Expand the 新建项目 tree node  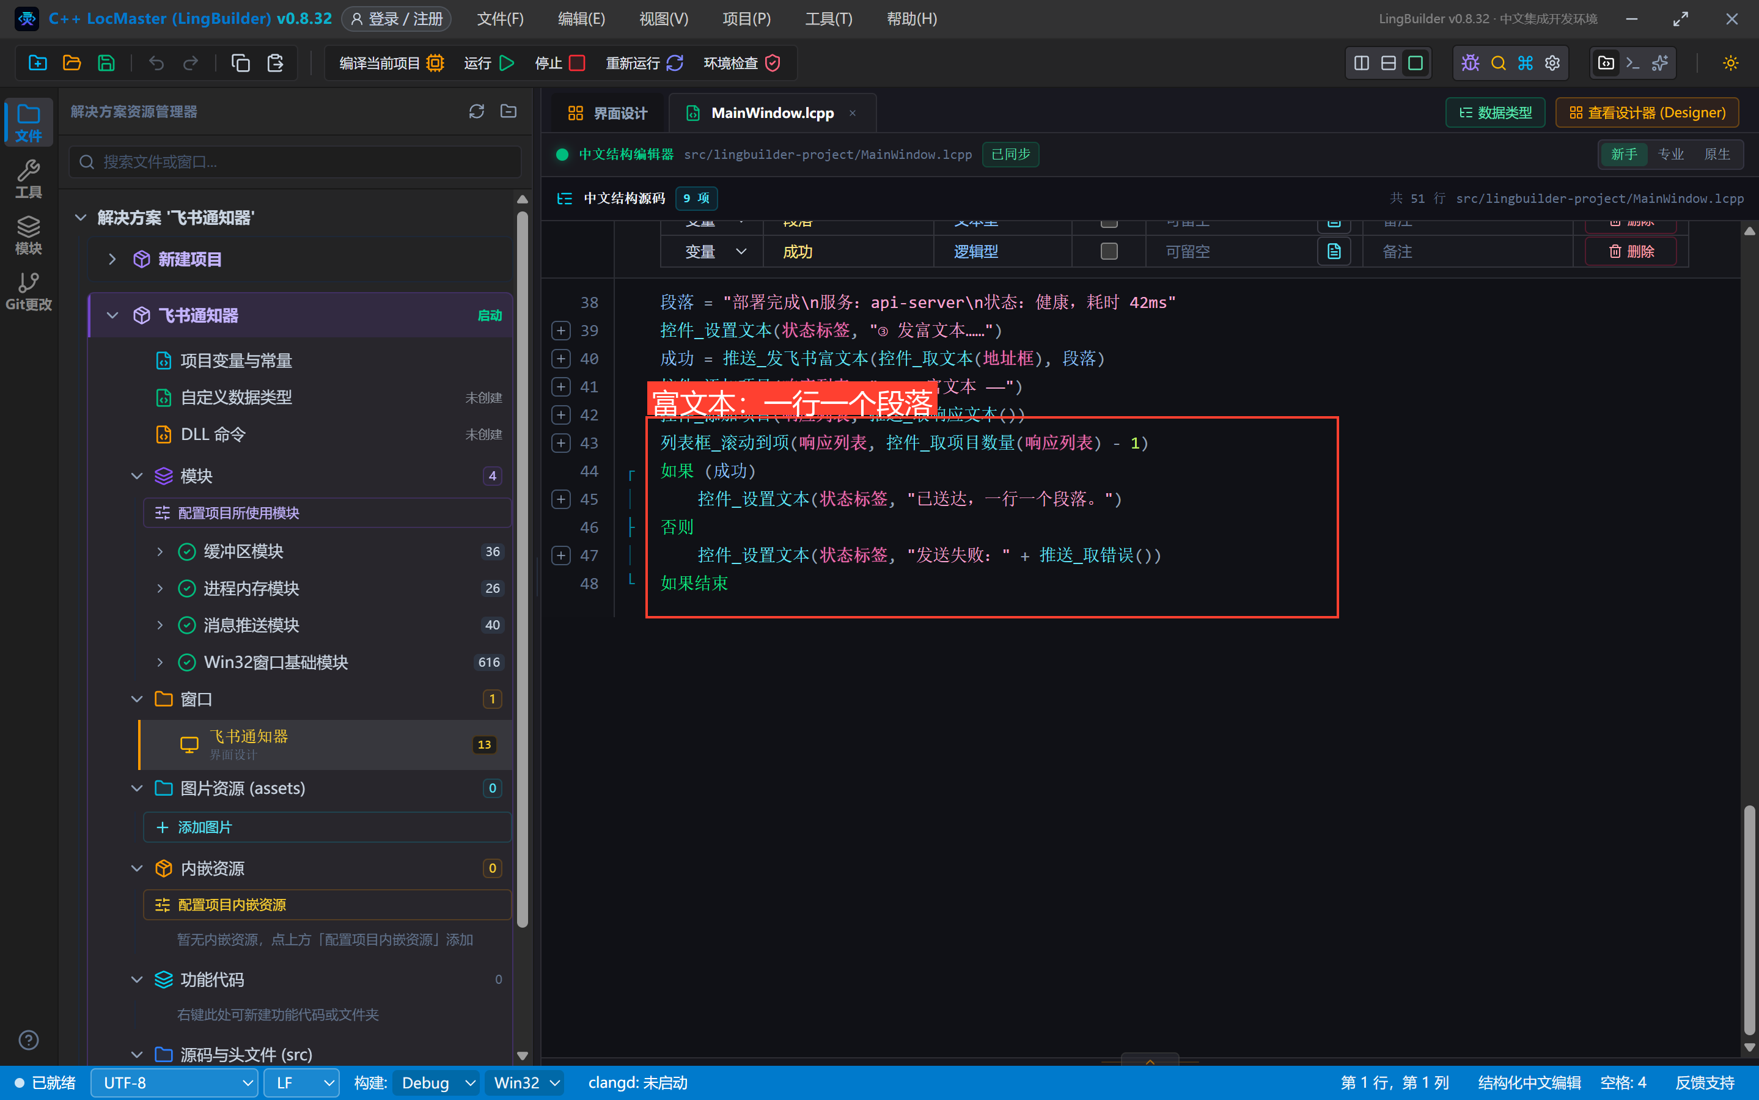(x=112, y=259)
